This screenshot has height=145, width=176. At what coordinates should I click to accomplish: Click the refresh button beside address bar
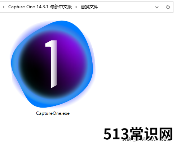click(168, 7)
